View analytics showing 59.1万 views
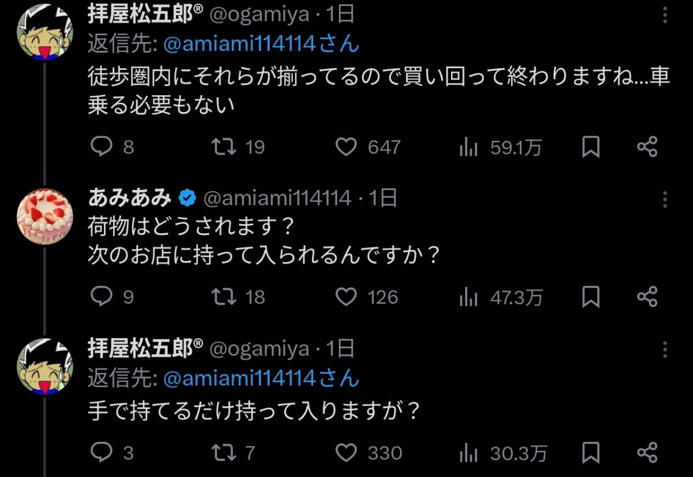Viewport: 693px width, 477px height. click(x=468, y=148)
